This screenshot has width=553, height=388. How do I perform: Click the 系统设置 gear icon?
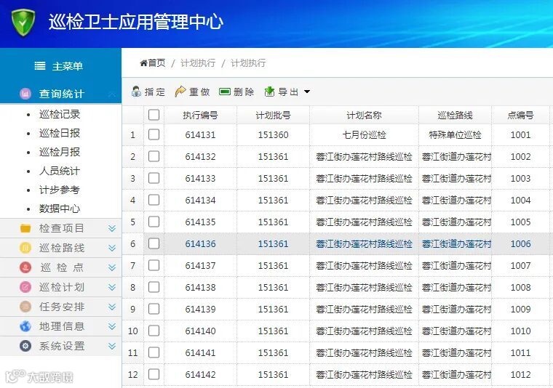click(25, 346)
